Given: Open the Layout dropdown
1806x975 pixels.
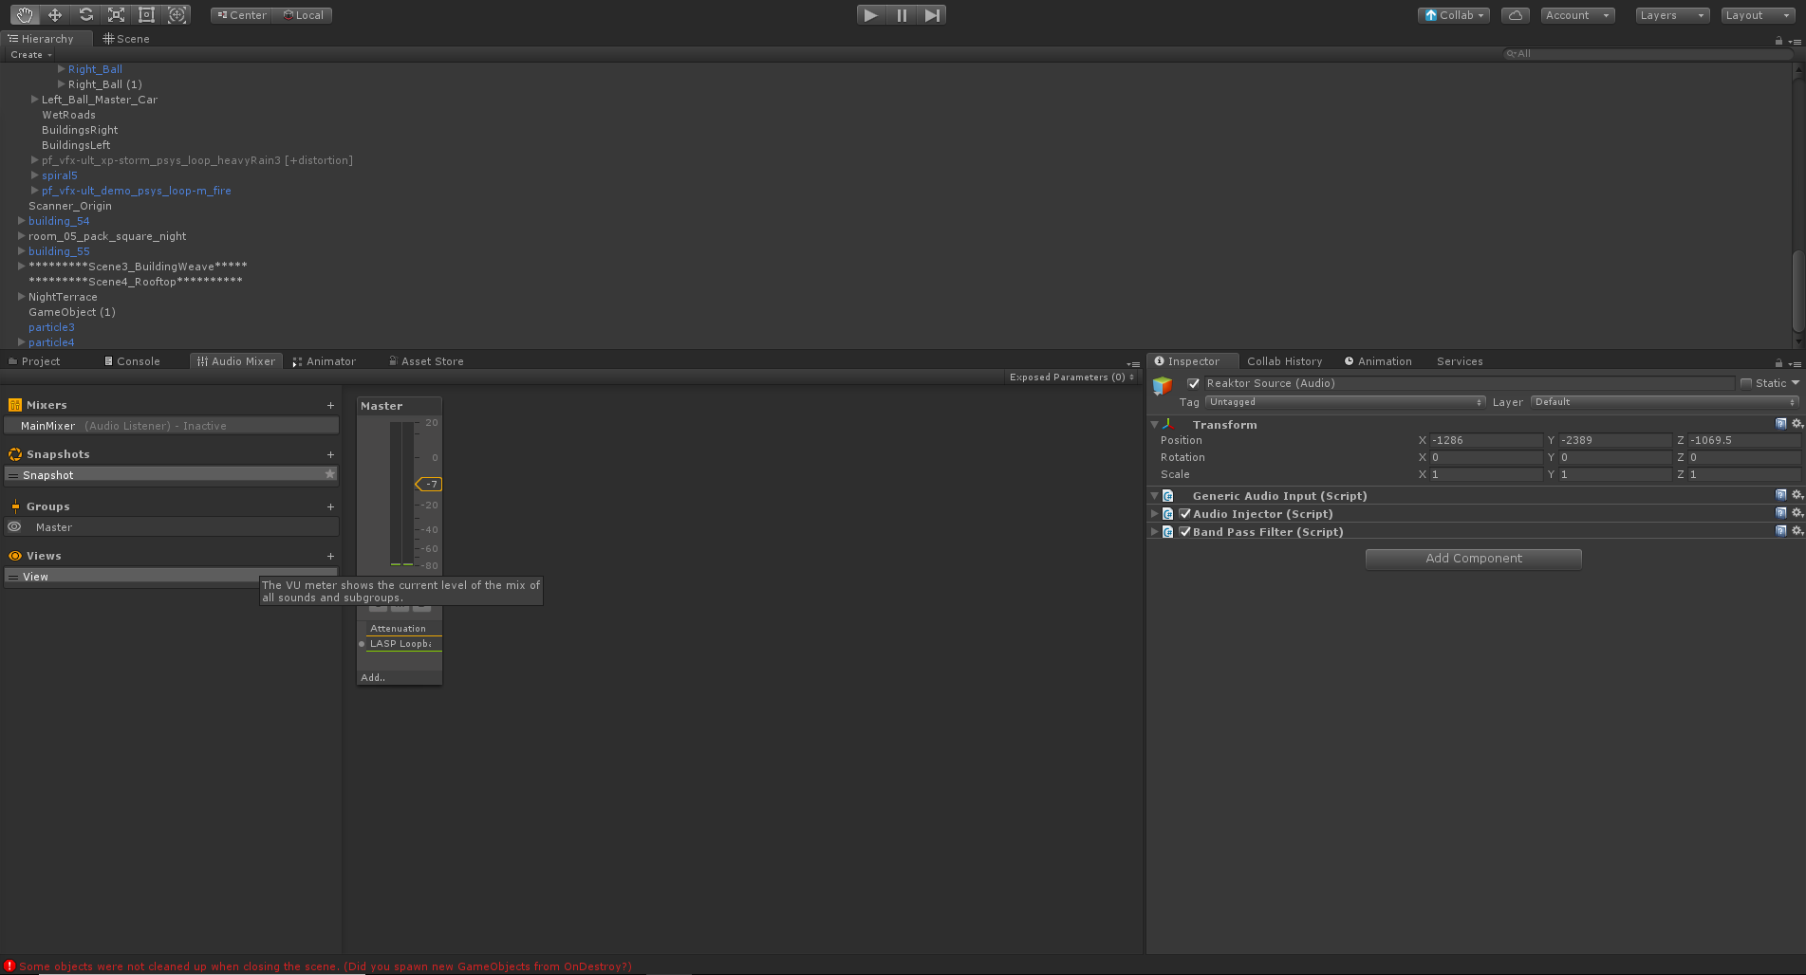Looking at the screenshot, I should (x=1756, y=14).
